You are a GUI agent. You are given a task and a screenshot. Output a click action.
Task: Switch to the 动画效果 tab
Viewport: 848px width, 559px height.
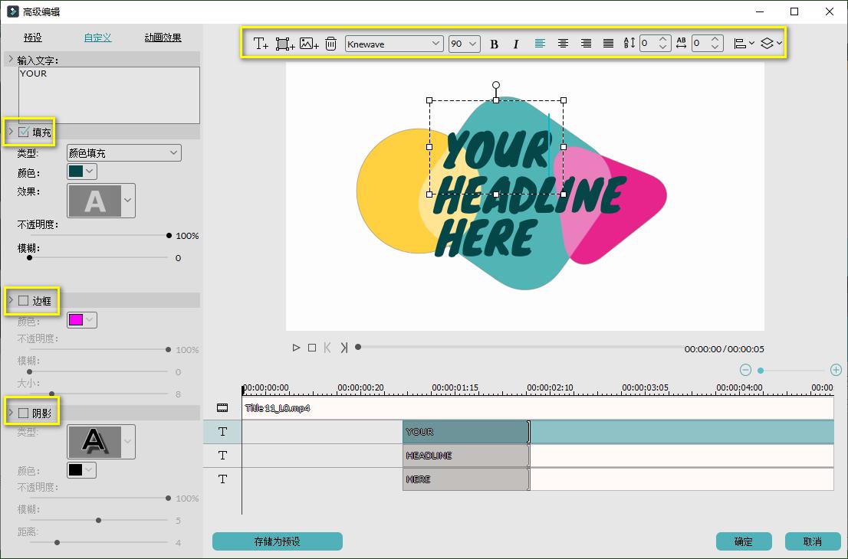point(163,38)
